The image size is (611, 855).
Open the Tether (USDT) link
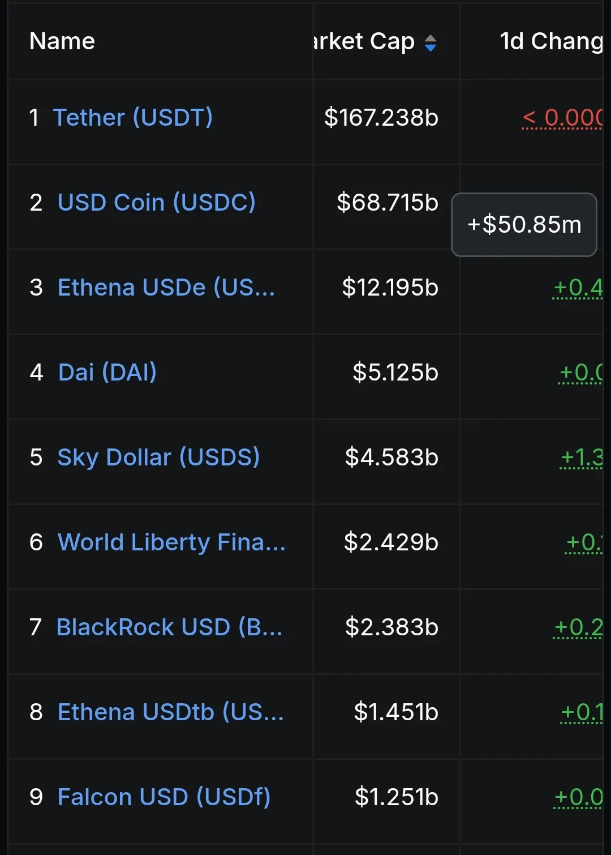tap(132, 118)
